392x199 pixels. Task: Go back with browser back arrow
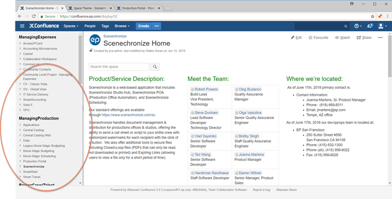[x=20, y=16]
